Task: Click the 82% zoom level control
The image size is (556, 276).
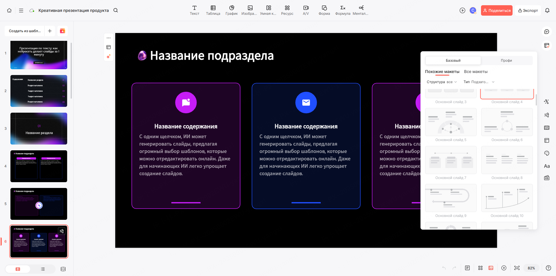Action: 531,268
